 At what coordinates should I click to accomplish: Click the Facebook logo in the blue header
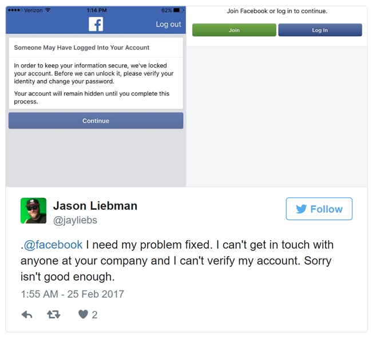pyautogui.click(x=96, y=24)
